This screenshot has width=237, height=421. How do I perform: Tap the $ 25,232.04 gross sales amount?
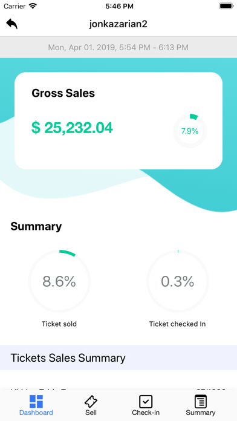pyautogui.click(x=72, y=128)
